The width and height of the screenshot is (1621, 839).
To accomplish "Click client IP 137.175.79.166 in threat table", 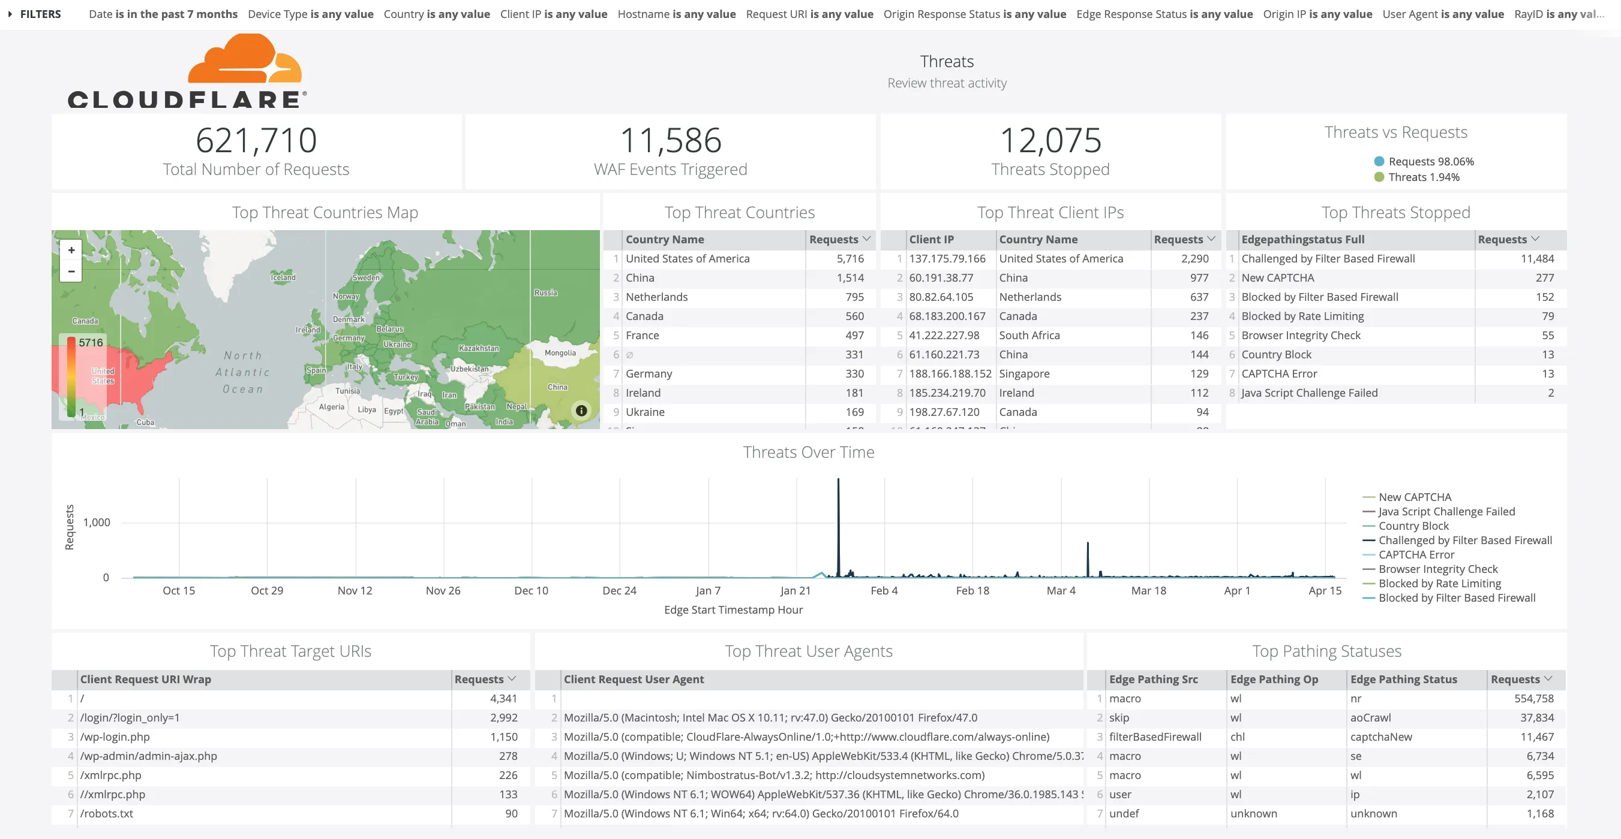I will coord(948,258).
